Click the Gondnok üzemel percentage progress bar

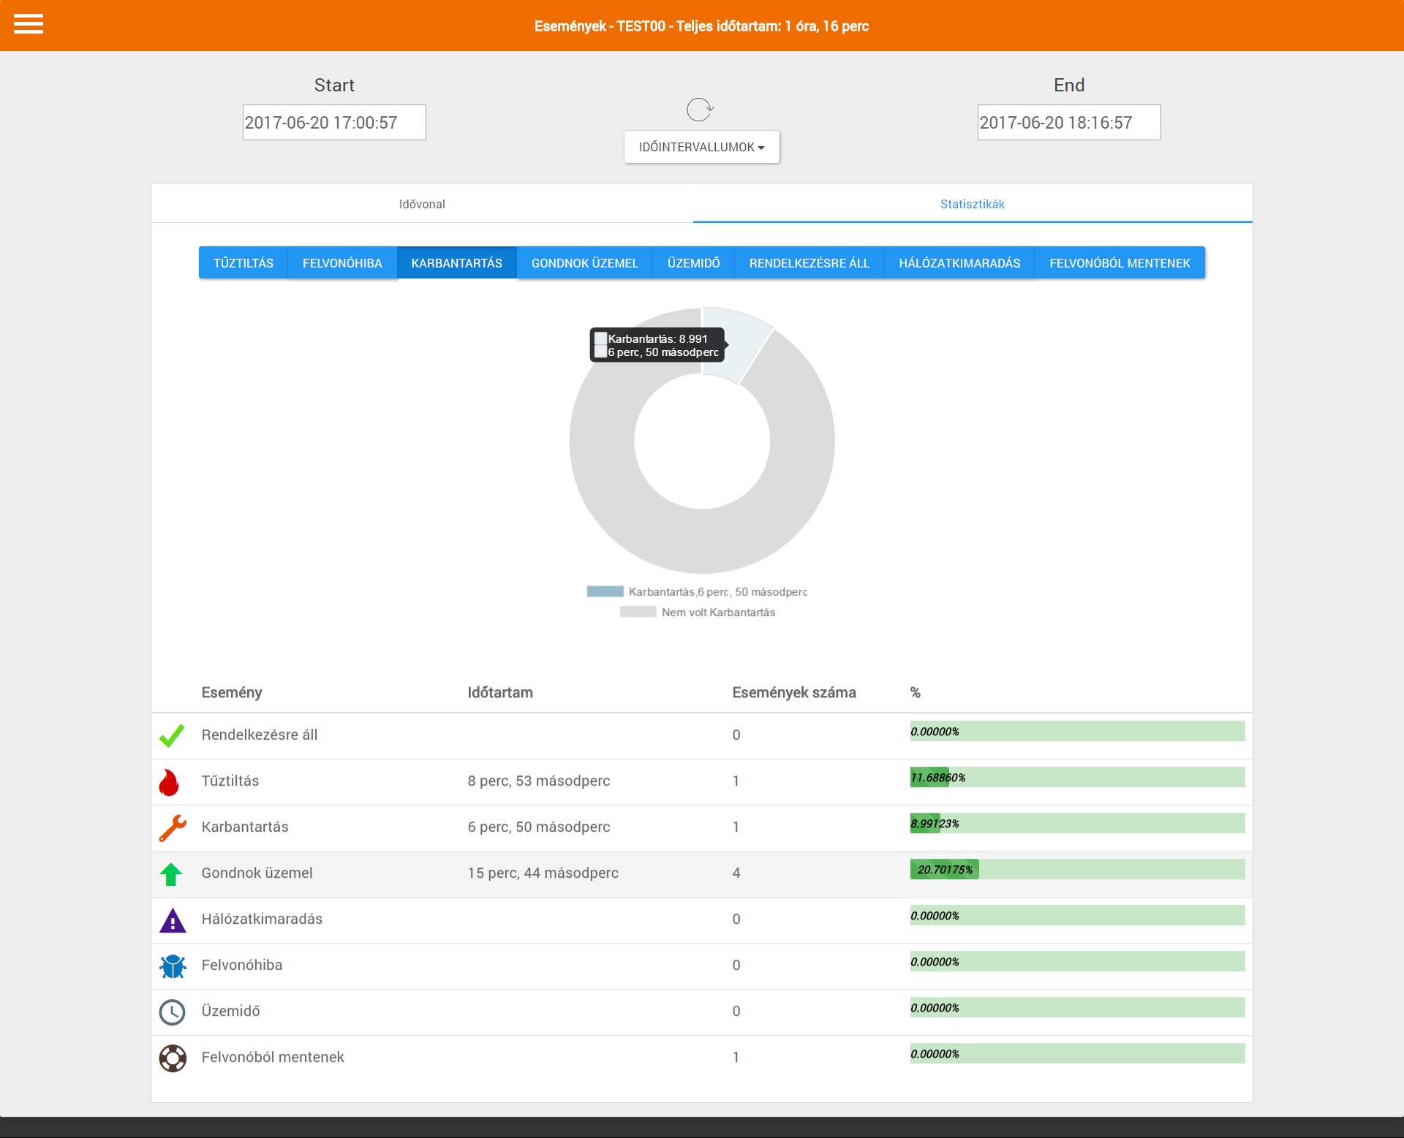point(1076,869)
